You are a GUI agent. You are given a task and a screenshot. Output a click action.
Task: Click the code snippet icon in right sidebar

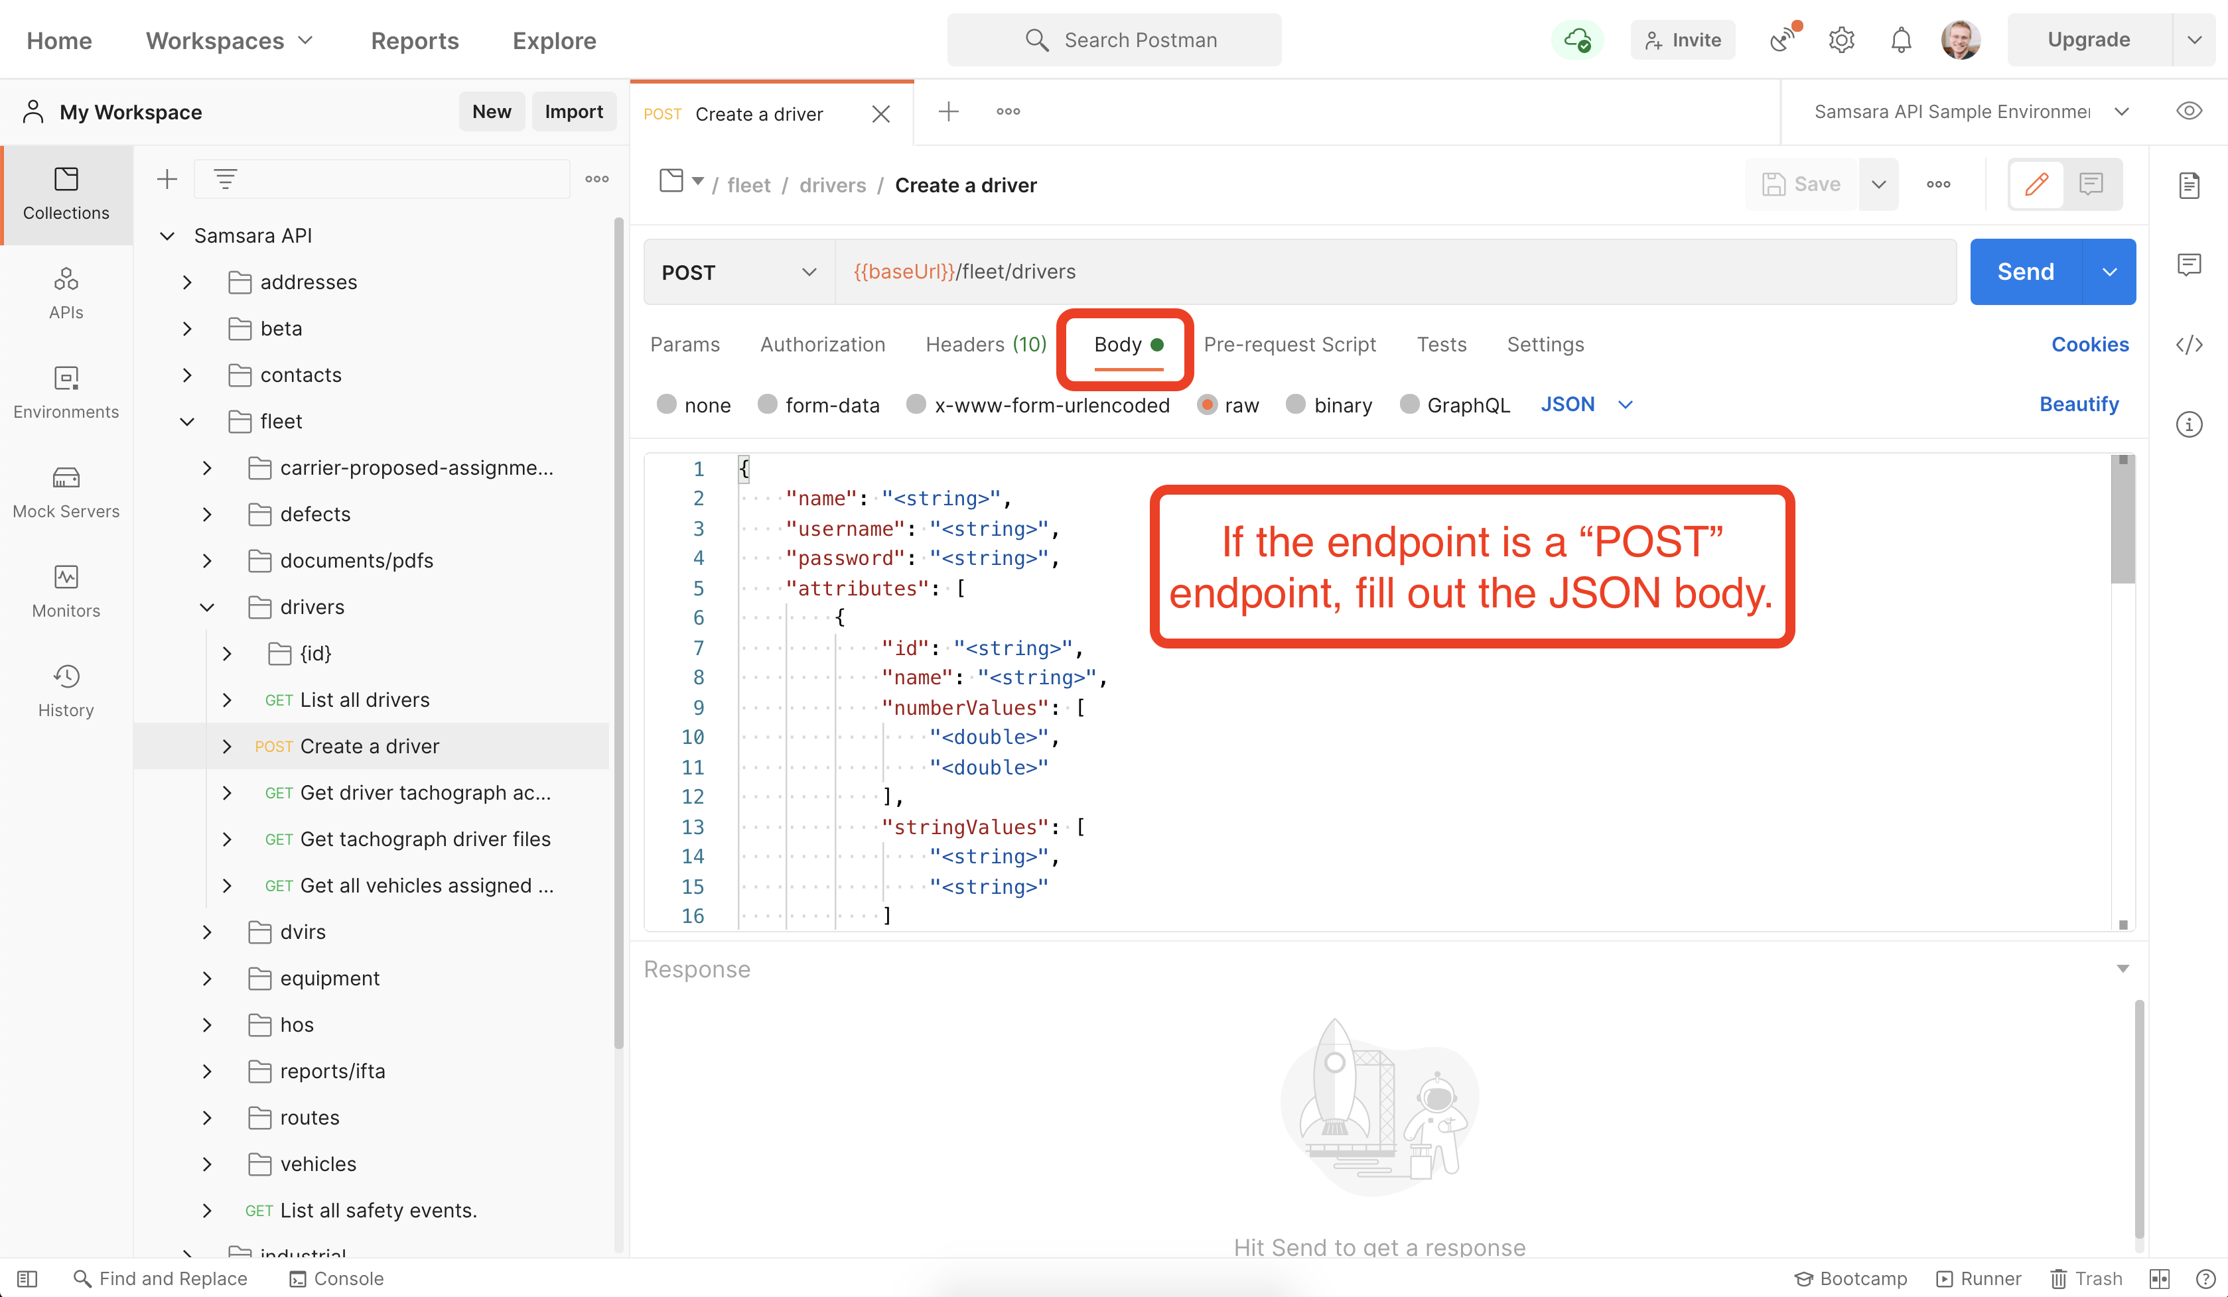point(2188,345)
